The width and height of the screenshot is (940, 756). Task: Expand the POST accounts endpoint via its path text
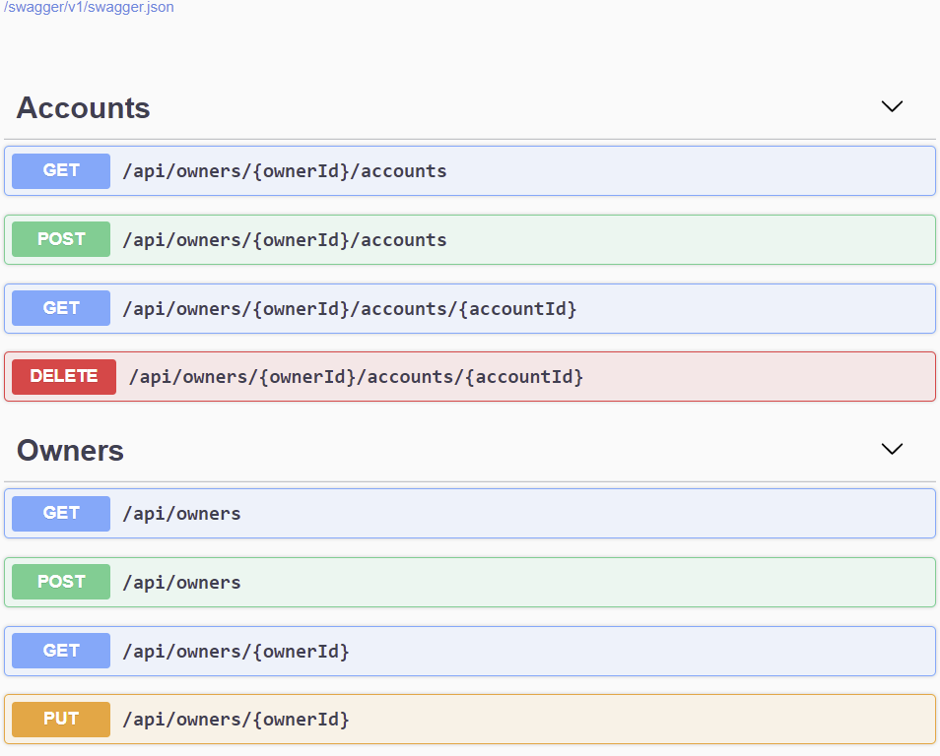coord(284,240)
